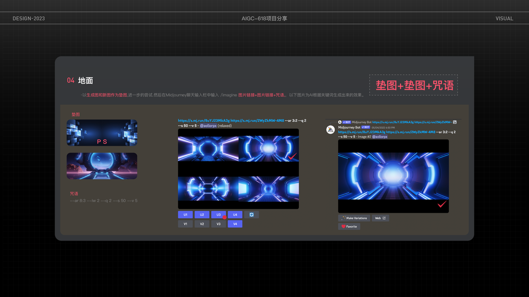
Task: Open the 2WyZkMW-4M8 link in upscaled message
Action: (x=411, y=132)
